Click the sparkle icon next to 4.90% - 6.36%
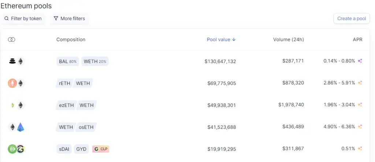This screenshot has width=375, height=162. coord(360,126)
